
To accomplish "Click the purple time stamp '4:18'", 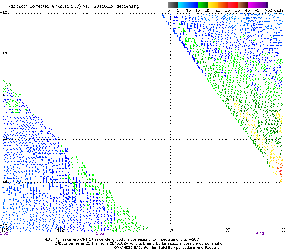I will point(260,233).
